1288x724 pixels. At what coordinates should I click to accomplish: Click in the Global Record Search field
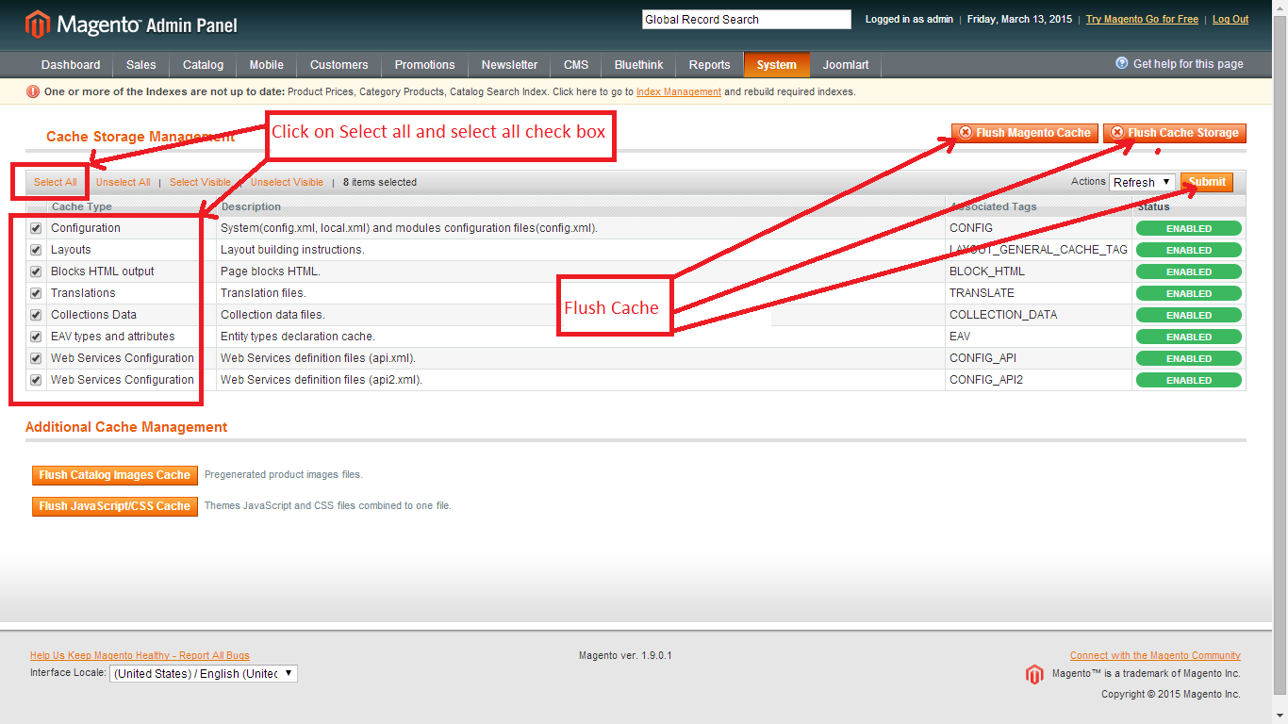point(747,19)
